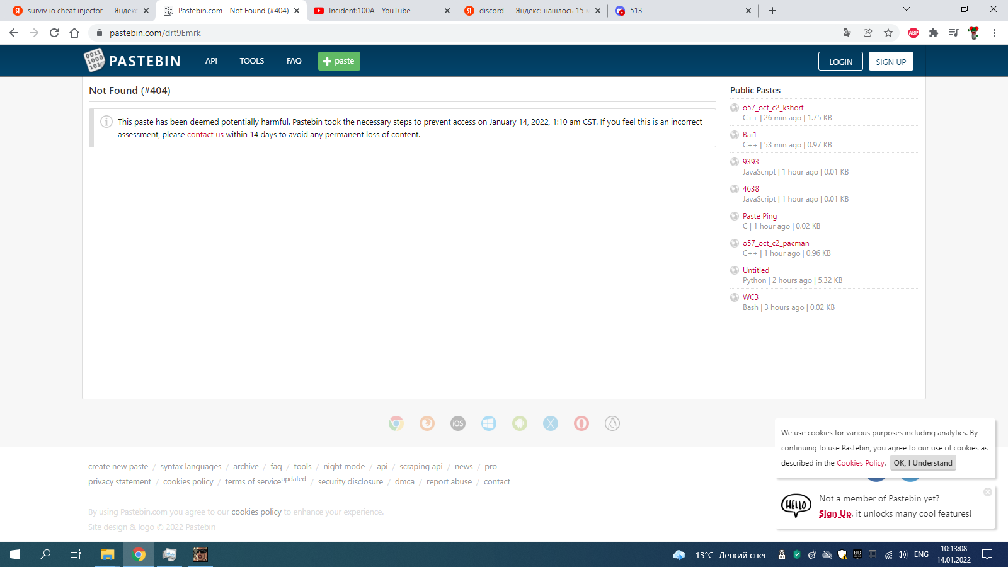Dismiss cookies with OK, I Understand
This screenshot has height=567, width=1008.
click(x=922, y=462)
